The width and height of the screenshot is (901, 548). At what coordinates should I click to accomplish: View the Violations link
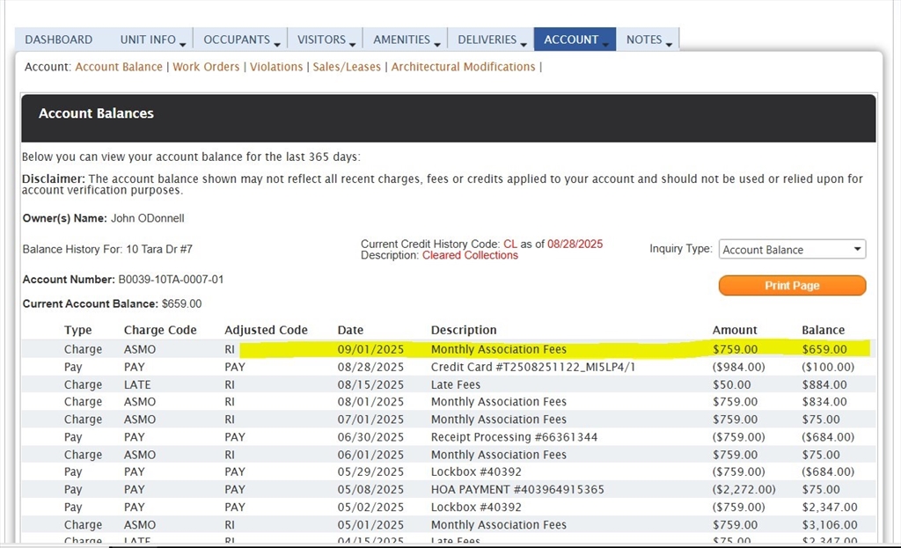tap(276, 67)
